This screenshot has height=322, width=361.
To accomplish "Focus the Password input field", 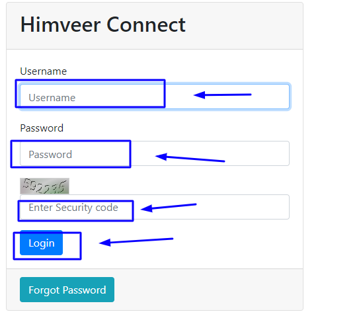I will tap(155, 153).
